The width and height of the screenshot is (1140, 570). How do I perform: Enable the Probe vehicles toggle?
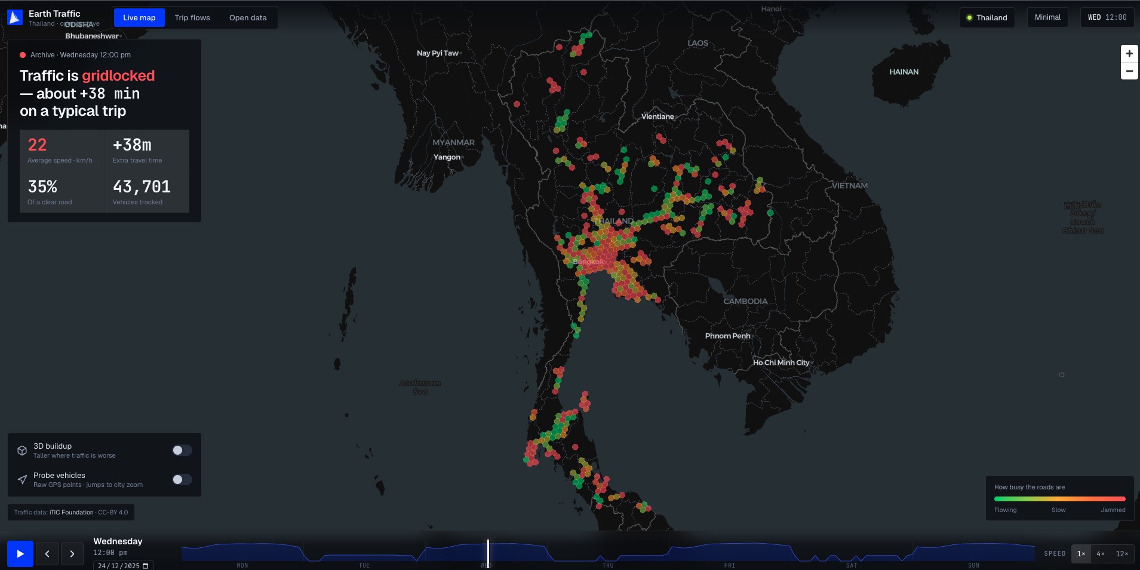click(x=182, y=480)
